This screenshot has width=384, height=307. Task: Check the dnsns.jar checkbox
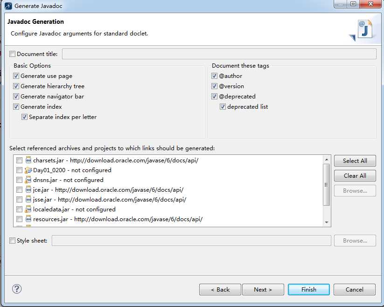(19, 180)
